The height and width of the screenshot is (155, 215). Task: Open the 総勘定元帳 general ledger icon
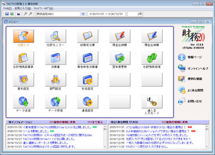[x=88, y=36]
